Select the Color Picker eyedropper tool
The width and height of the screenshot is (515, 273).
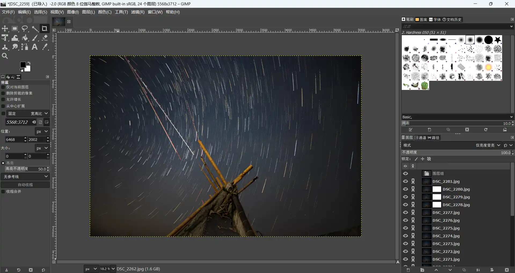pyautogui.click(x=45, y=47)
